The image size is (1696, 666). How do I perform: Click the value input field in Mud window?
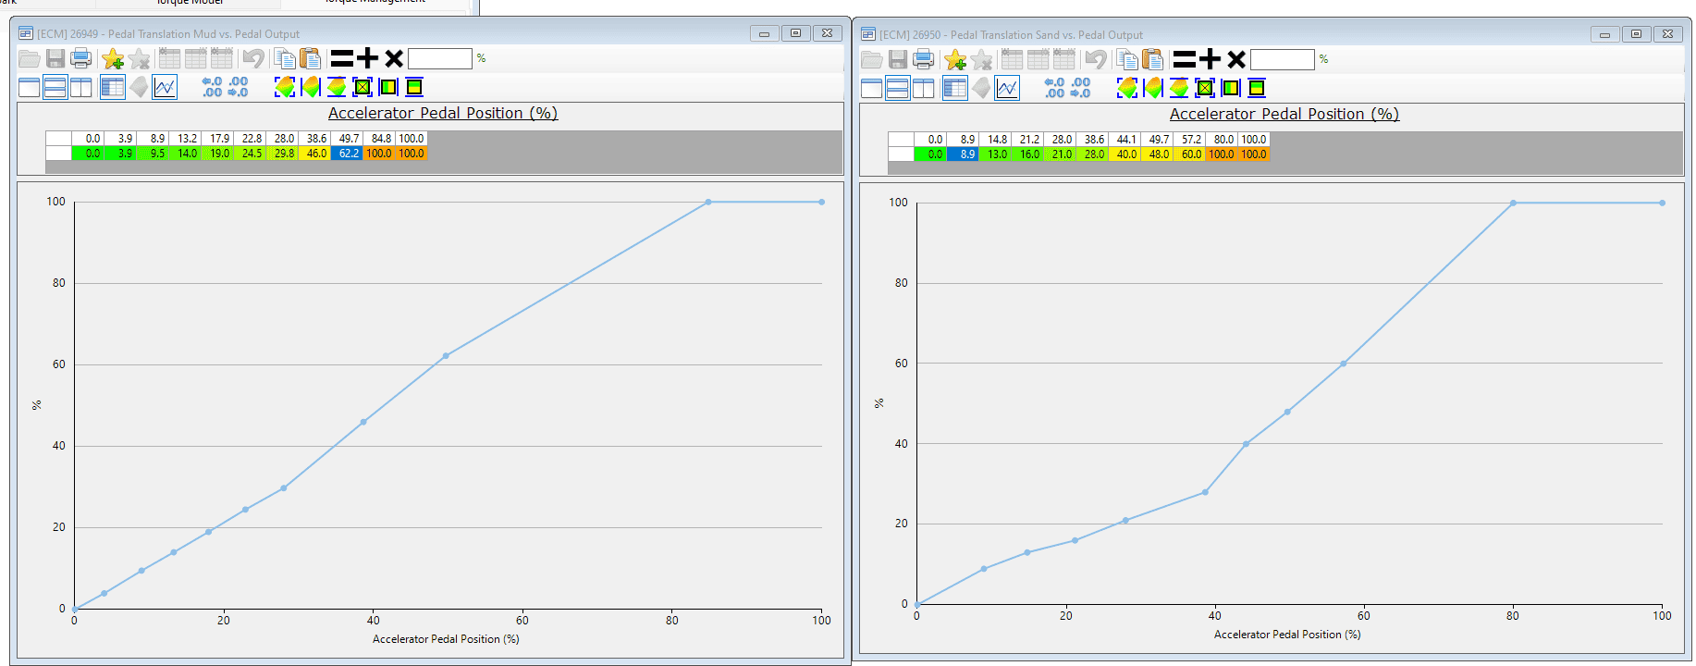pos(440,58)
